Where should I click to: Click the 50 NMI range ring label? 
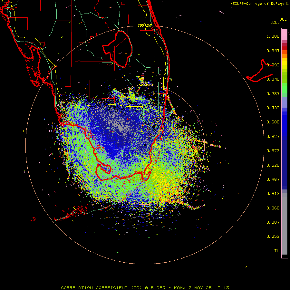(x=145, y=85)
